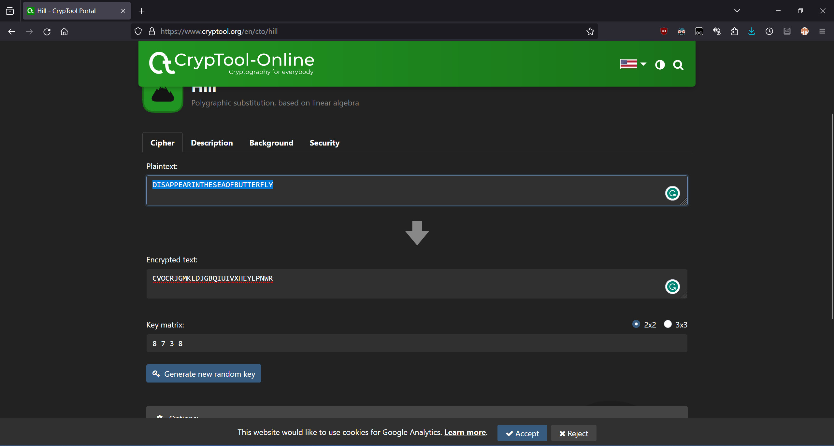Open the extensions puzzle piece icon
834x446 pixels.
coord(734,31)
